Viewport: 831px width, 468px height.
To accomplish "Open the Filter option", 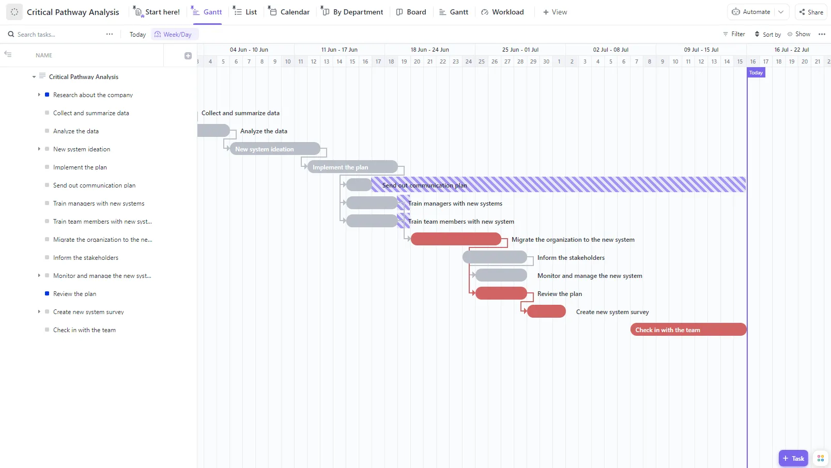I will coord(734,34).
